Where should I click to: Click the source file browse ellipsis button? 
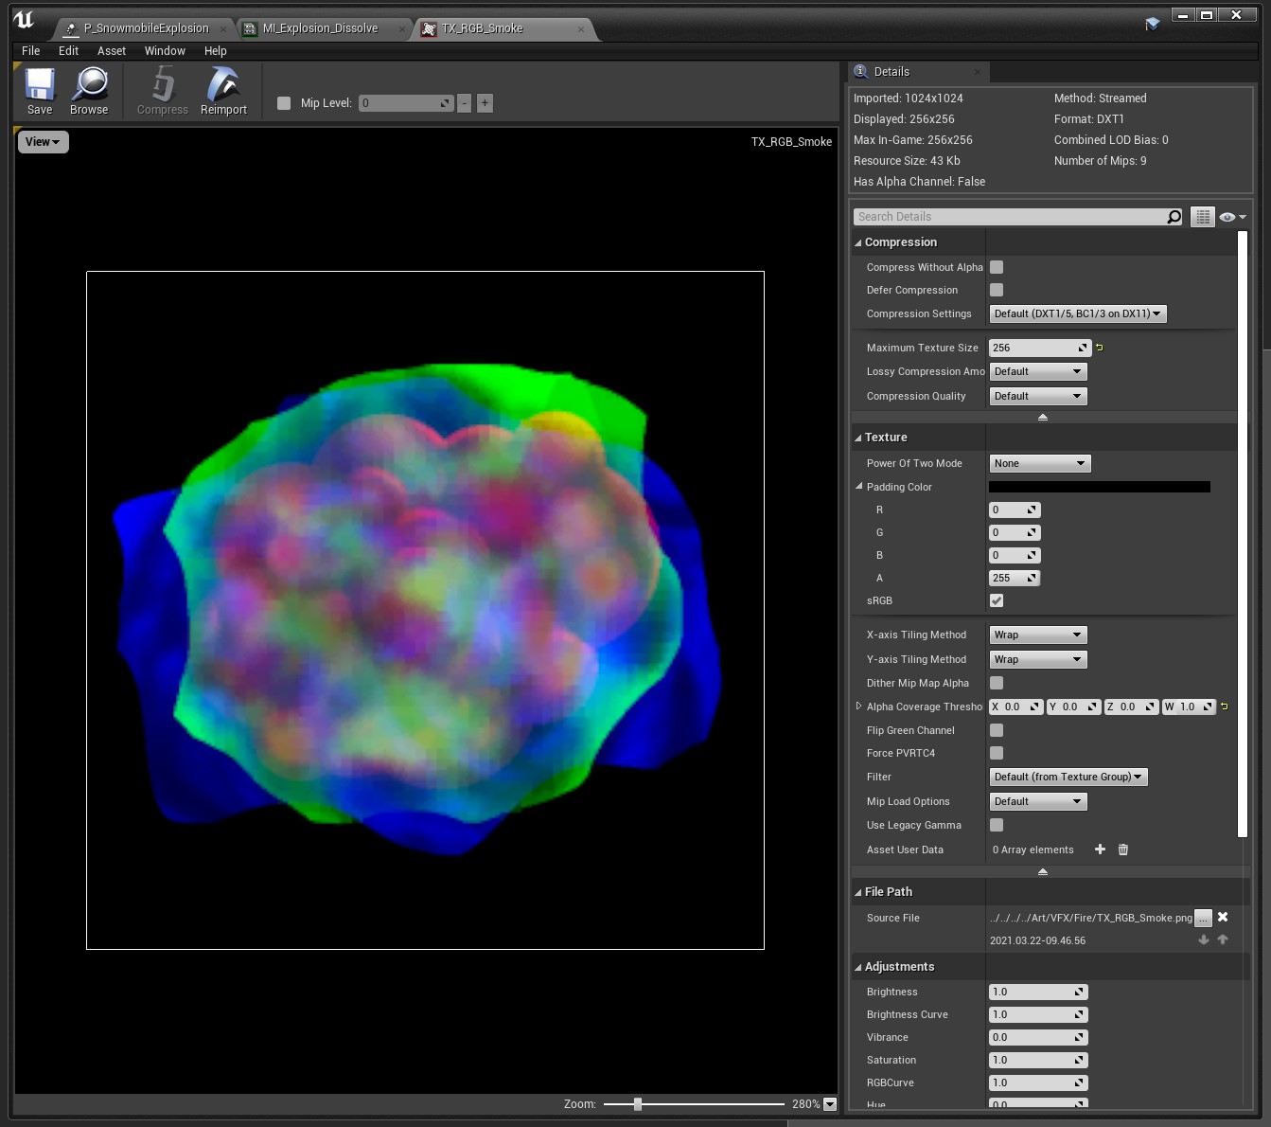coord(1203,918)
